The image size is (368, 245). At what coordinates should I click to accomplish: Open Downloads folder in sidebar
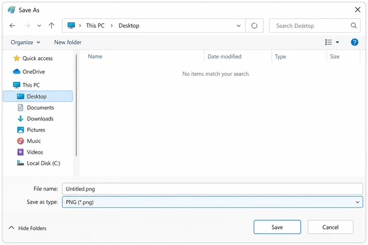36,119
